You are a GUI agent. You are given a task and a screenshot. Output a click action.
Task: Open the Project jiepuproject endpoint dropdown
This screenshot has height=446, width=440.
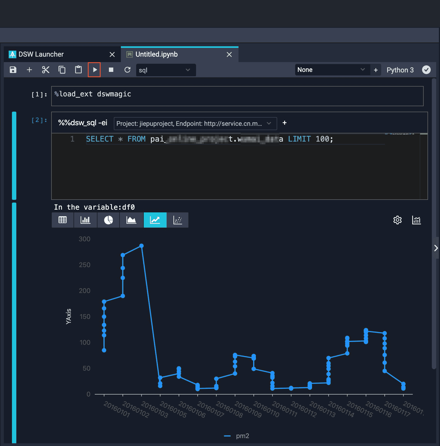tap(195, 124)
